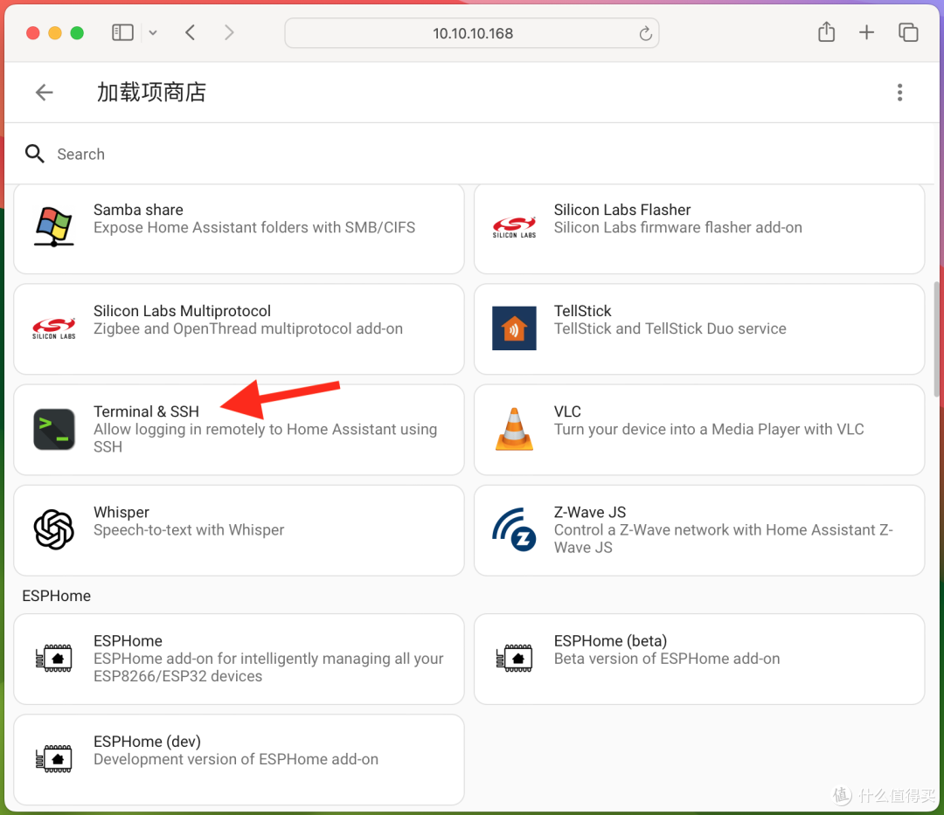Open the Samba share add-on
The height and width of the screenshot is (815, 944).
click(239, 229)
